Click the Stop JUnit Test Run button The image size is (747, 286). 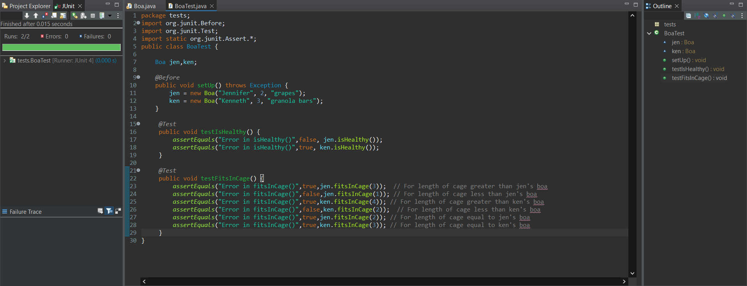tap(93, 16)
